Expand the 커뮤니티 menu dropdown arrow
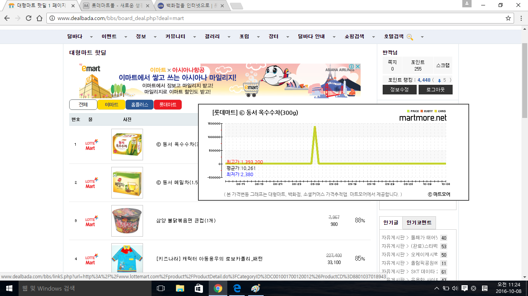The height and width of the screenshot is (296, 528). (x=194, y=37)
